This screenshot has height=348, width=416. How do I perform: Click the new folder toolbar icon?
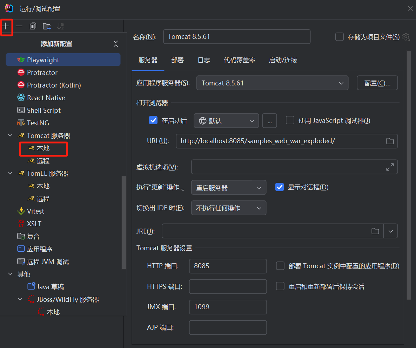47,26
